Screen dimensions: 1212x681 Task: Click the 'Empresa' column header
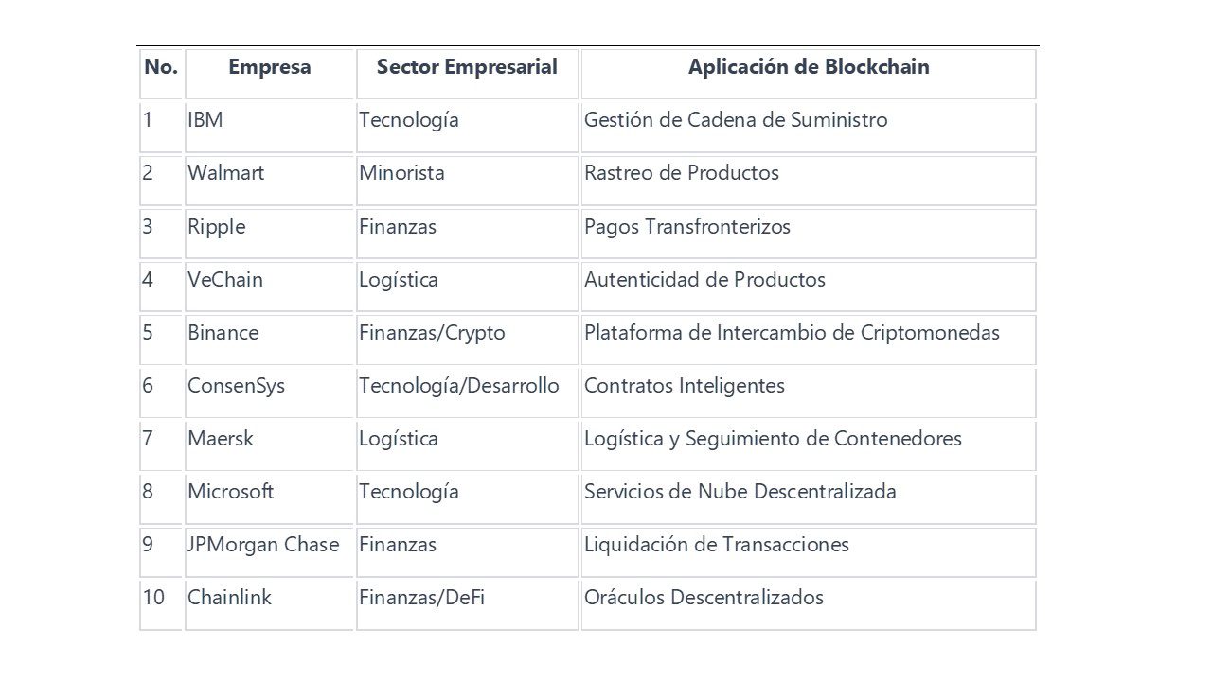click(269, 67)
